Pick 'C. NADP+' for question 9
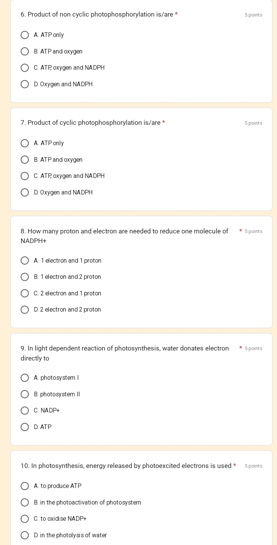The image size is (277, 545). tap(25, 411)
